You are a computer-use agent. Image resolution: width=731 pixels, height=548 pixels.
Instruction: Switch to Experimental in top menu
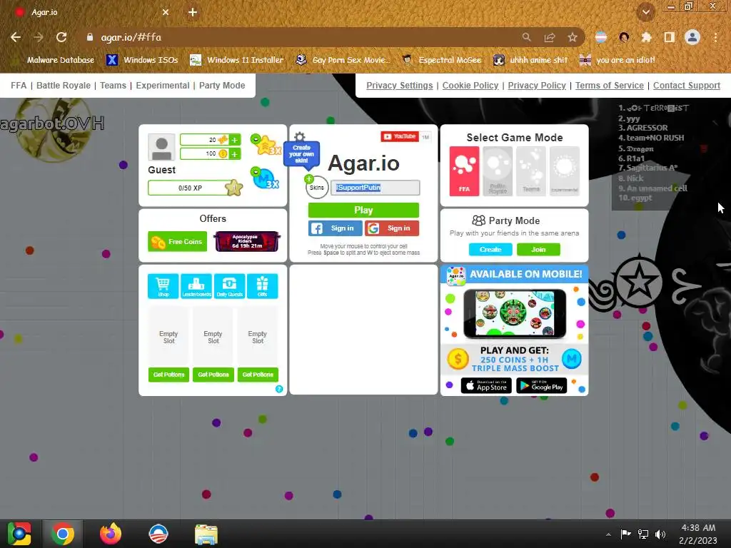163,86
